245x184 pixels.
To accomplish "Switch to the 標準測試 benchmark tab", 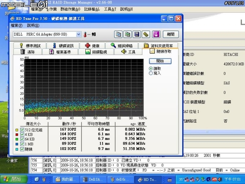I will (30, 46).
